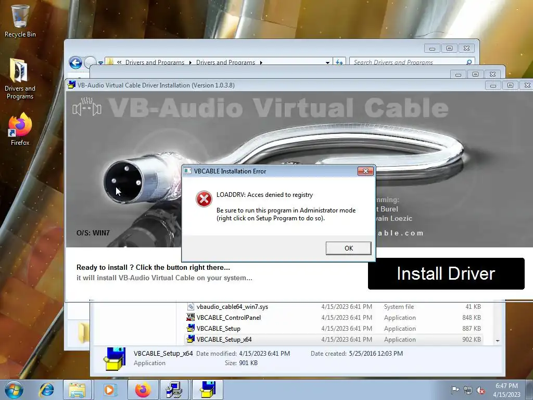Viewport: 533px width, 400px height.
Task: Open Windows Explorer from the taskbar
Action: click(77, 390)
